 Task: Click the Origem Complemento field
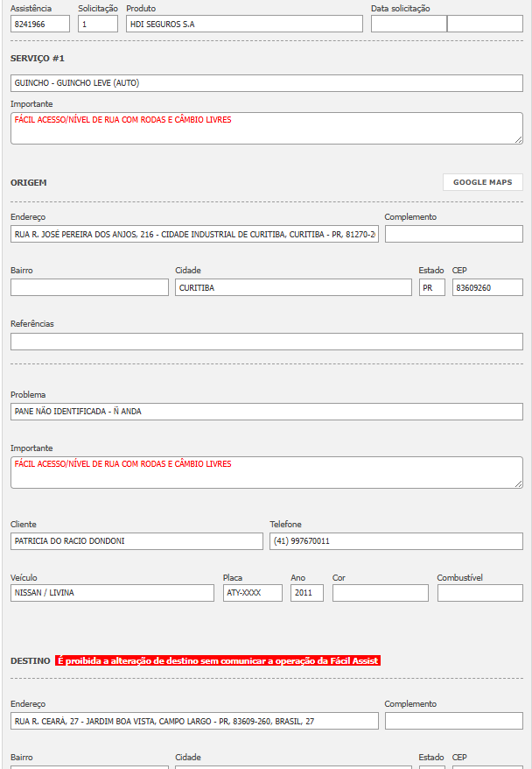point(453,234)
